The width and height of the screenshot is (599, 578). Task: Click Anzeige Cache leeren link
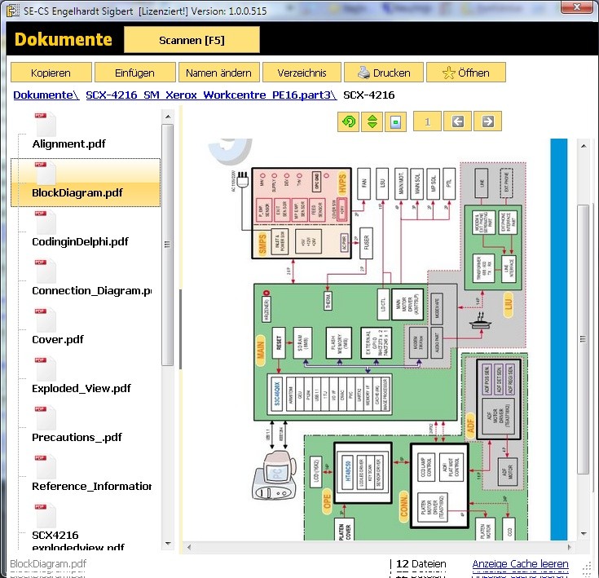click(520, 563)
